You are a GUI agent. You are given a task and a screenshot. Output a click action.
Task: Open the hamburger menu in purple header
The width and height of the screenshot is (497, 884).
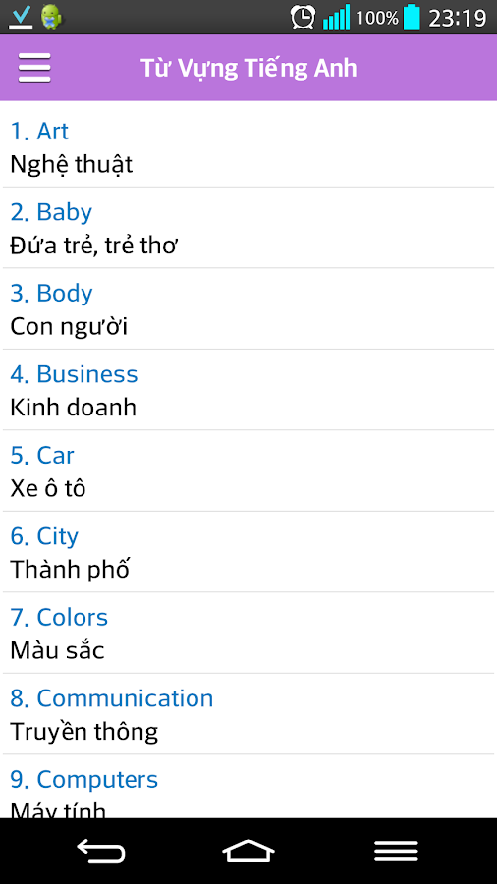point(34,68)
